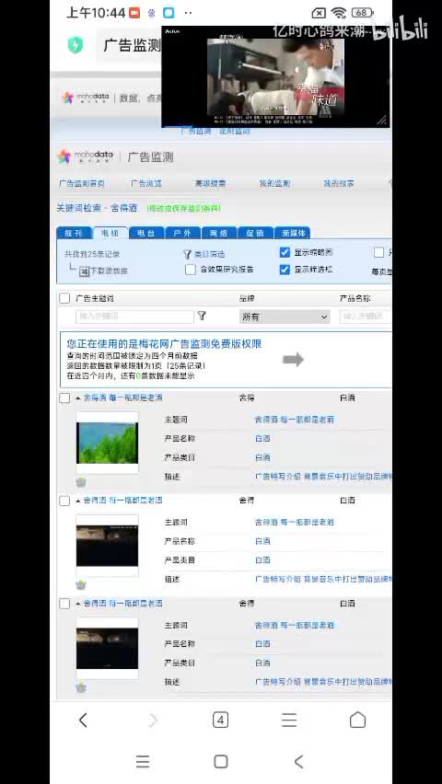The width and height of the screenshot is (442, 784).
Task: Click the green 修改或保存监测条件 link
Action: tap(184, 208)
